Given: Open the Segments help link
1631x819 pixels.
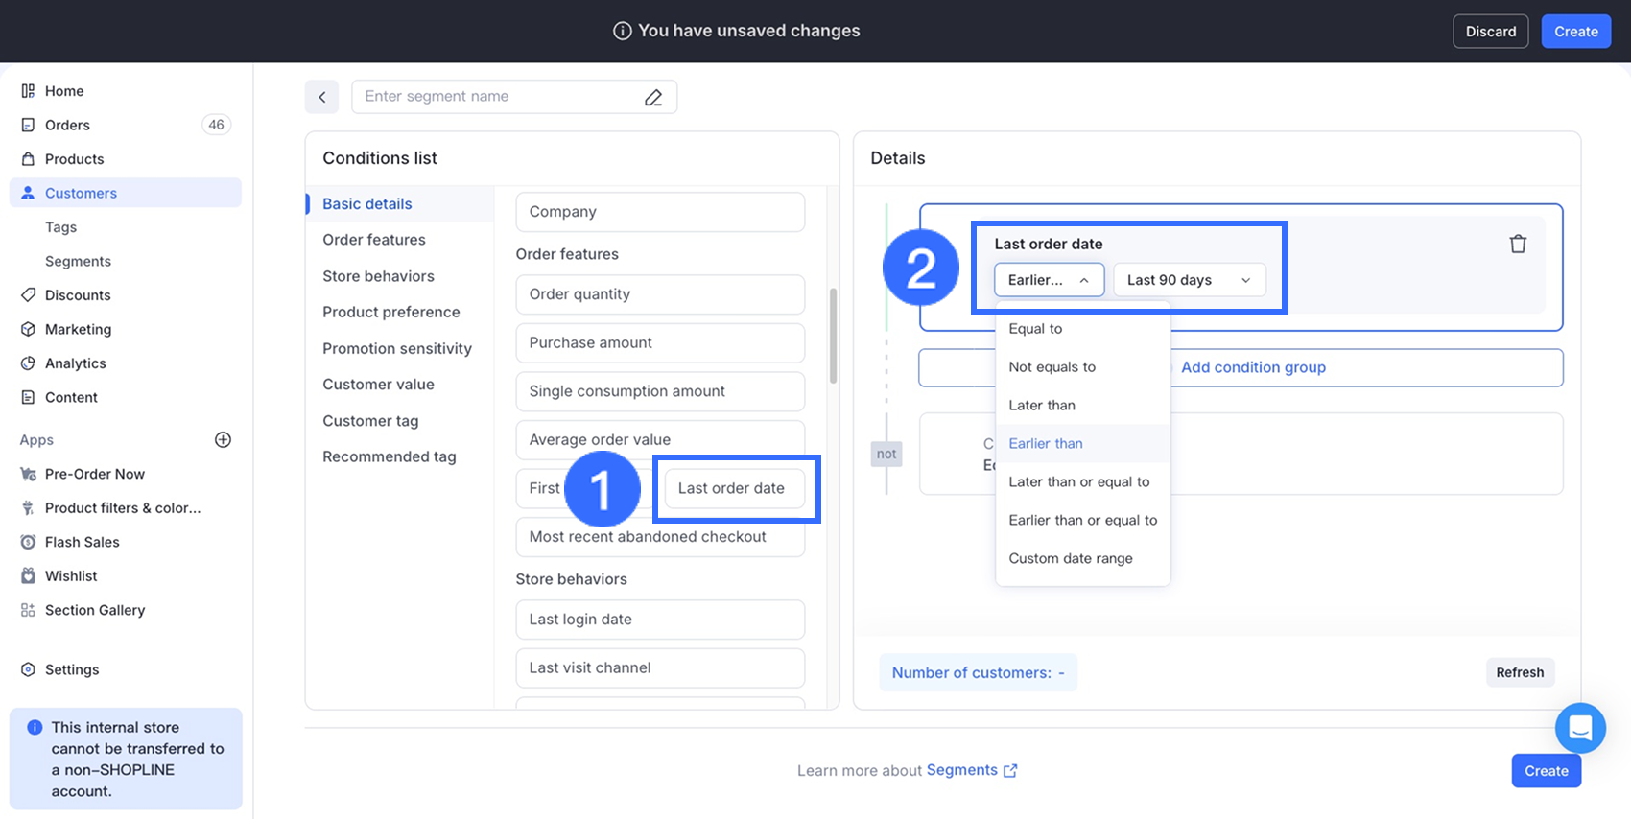Looking at the screenshot, I should (x=970, y=770).
